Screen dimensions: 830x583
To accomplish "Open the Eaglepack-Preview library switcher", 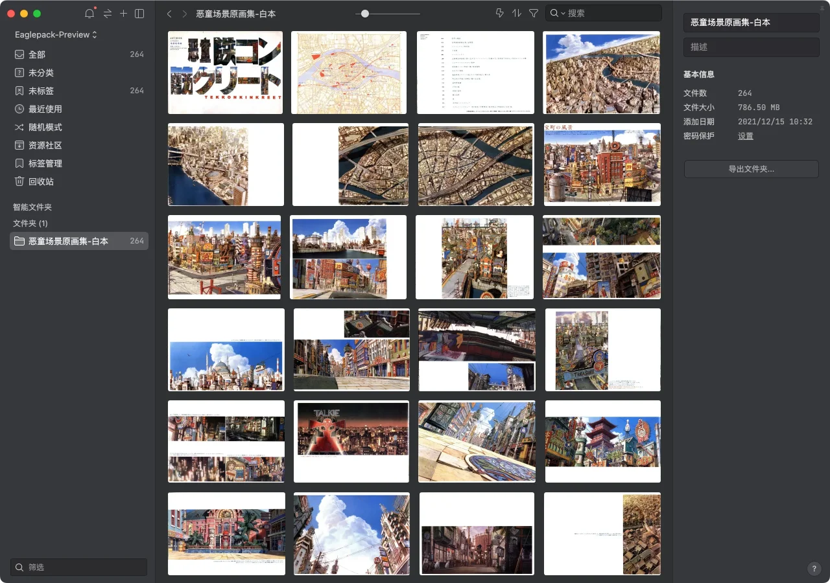I will pyautogui.click(x=56, y=34).
